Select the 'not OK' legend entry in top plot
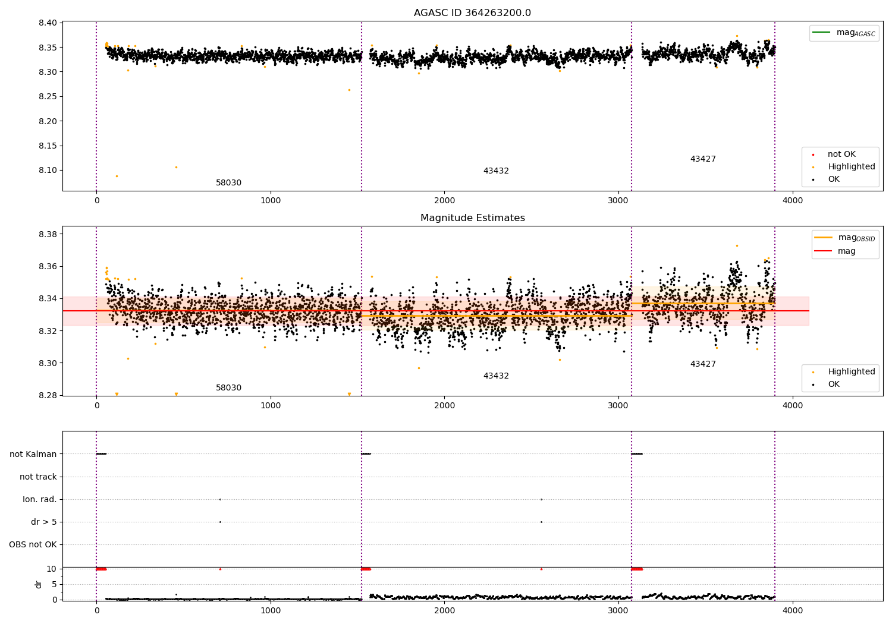Screen dimensions: 892x624 click(x=841, y=155)
